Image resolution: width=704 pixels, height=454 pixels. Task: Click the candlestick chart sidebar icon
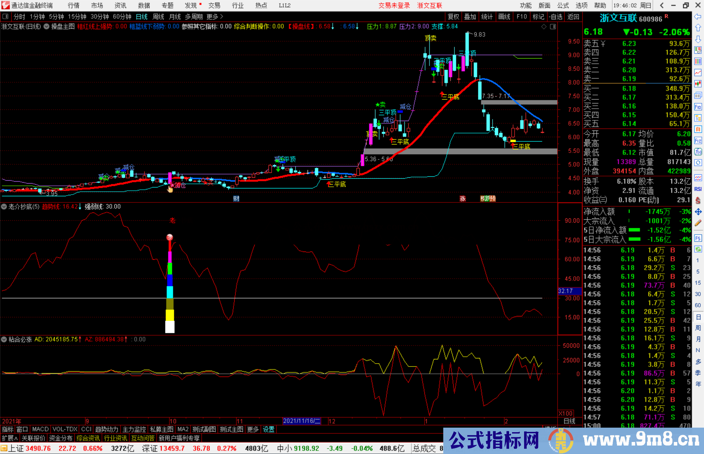coord(698,84)
